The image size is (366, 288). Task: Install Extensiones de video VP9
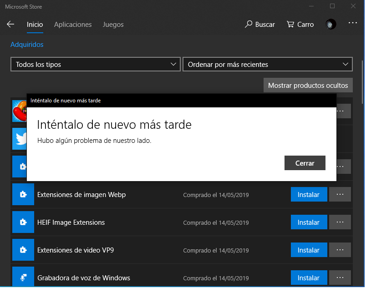click(309, 250)
